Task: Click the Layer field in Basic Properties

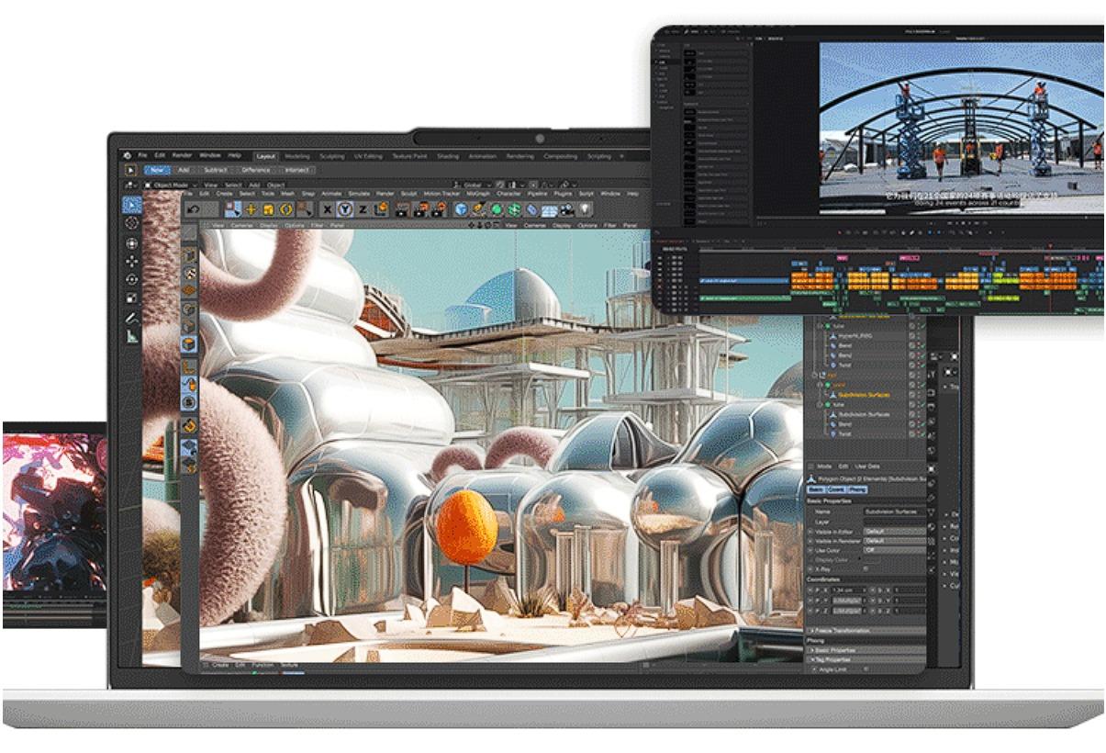Action: tap(894, 522)
